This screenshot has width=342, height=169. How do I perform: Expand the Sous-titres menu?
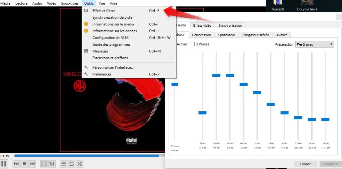pyautogui.click(x=69, y=3)
